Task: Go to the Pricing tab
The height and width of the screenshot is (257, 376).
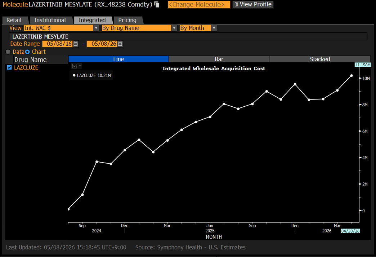Action: tap(127, 20)
